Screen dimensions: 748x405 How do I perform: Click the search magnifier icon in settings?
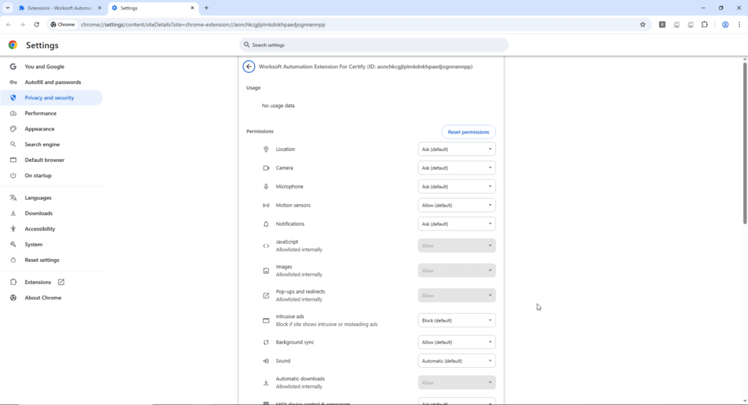point(247,45)
